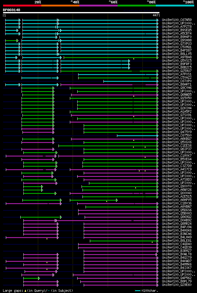This screenshot has width=197, height=293.
Task: Select the UniRef100_Q7SX91 label
Action: tap(177, 115)
